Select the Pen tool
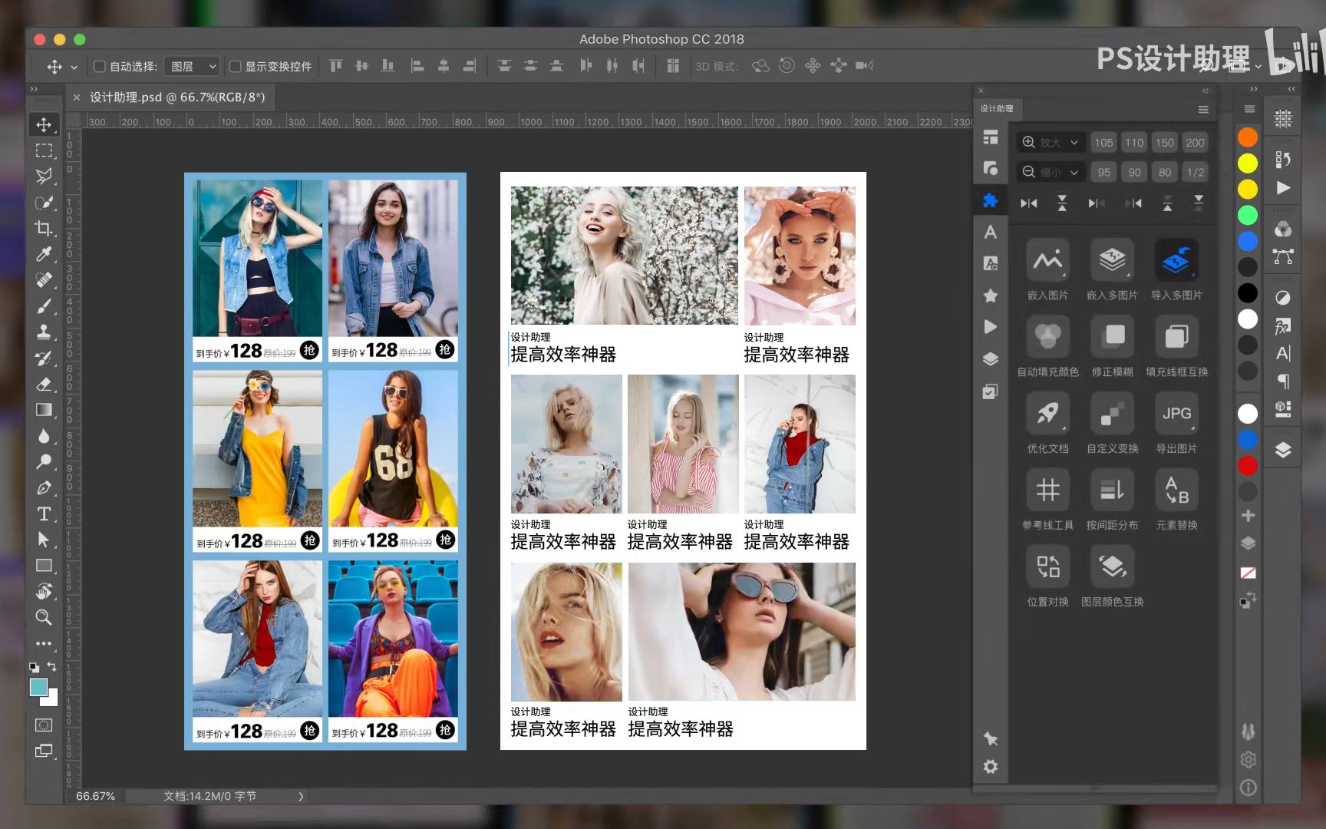 tap(44, 487)
